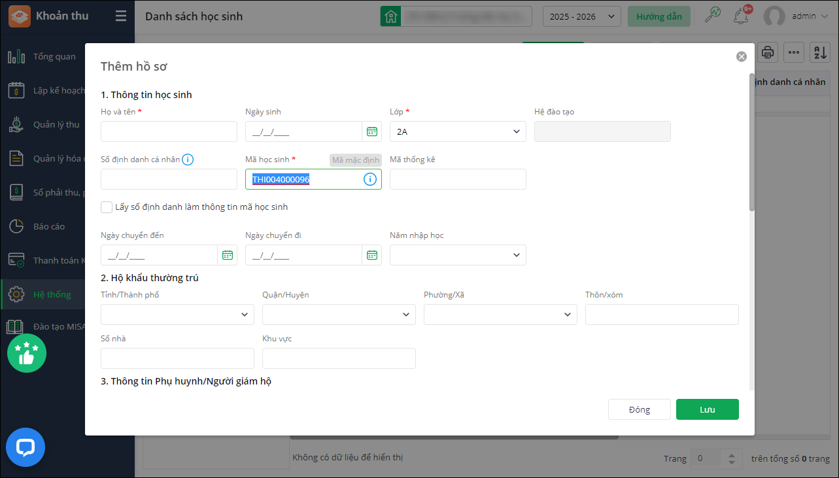Click the Trang page number field
This screenshot has height=478, width=839.
click(708, 458)
